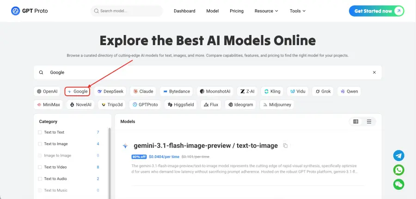
Task: Click the GPT Proto logo icon
Action: pyautogui.click(x=15, y=11)
